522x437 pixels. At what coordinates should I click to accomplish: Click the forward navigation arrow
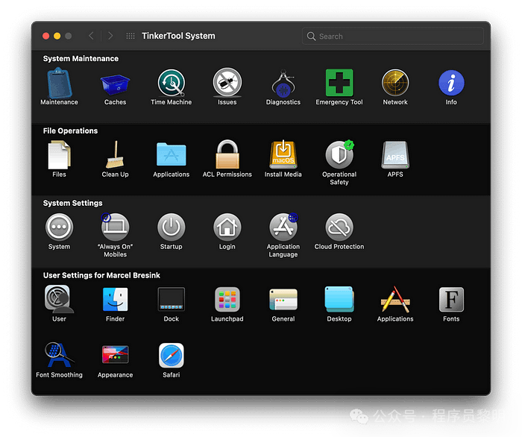point(110,36)
